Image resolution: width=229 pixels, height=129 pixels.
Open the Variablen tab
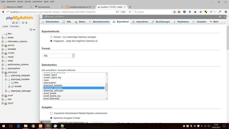click(200, 22)
